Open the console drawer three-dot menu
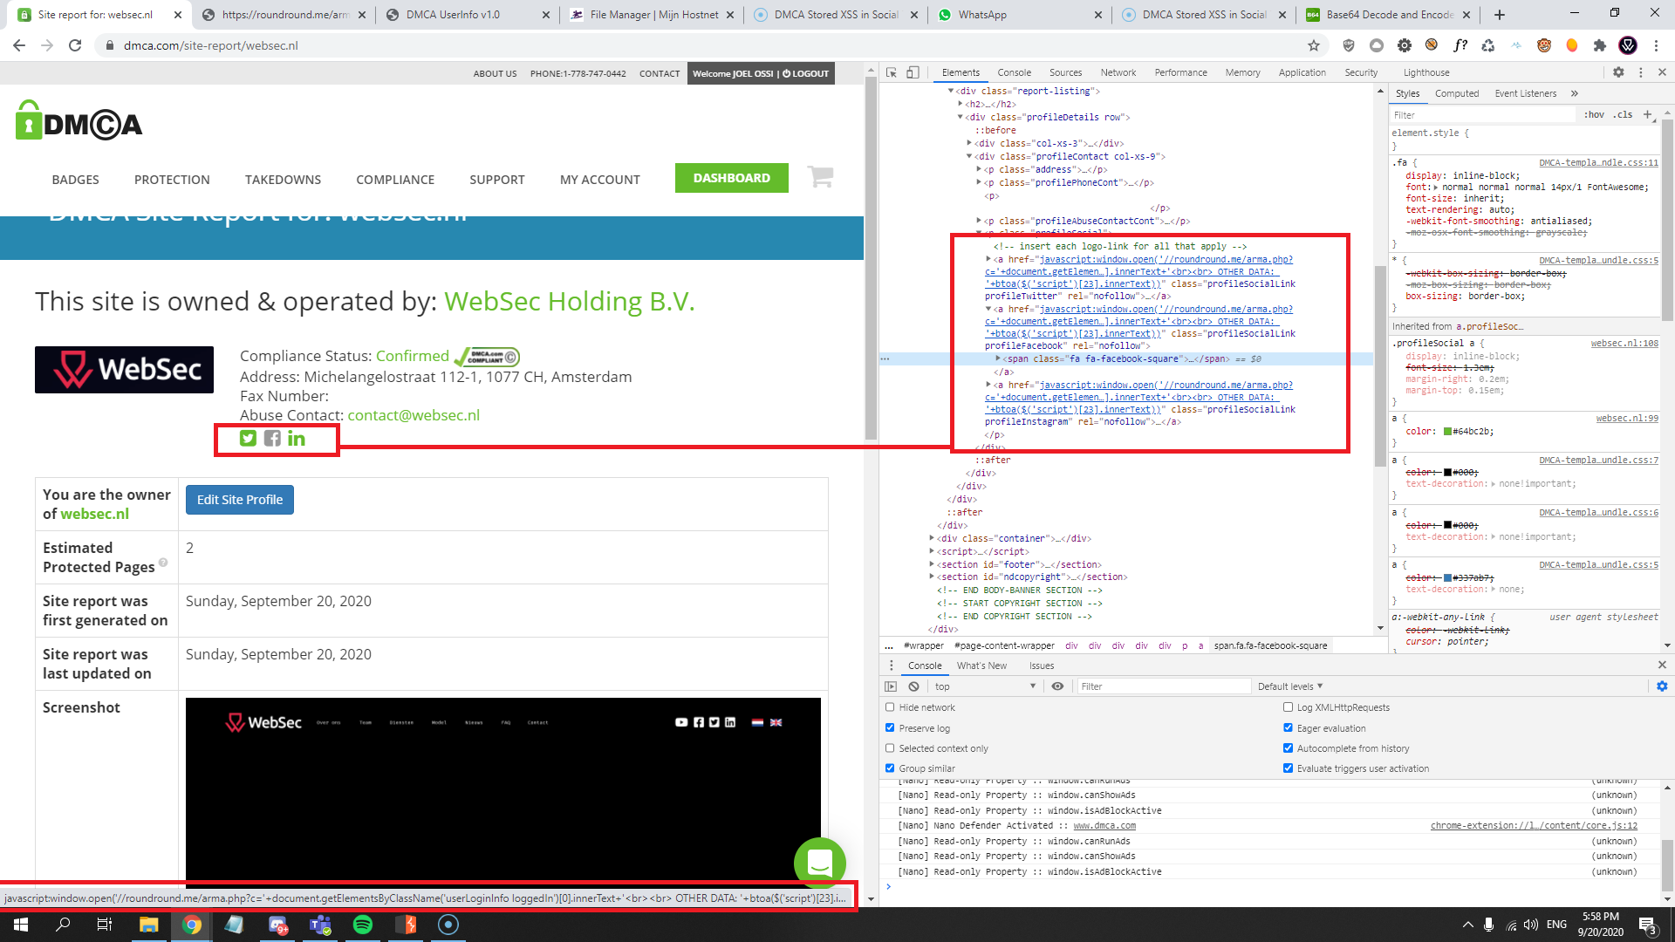Image resolution: width=1675 pixels, height=942 pixels. click(891, 666)
